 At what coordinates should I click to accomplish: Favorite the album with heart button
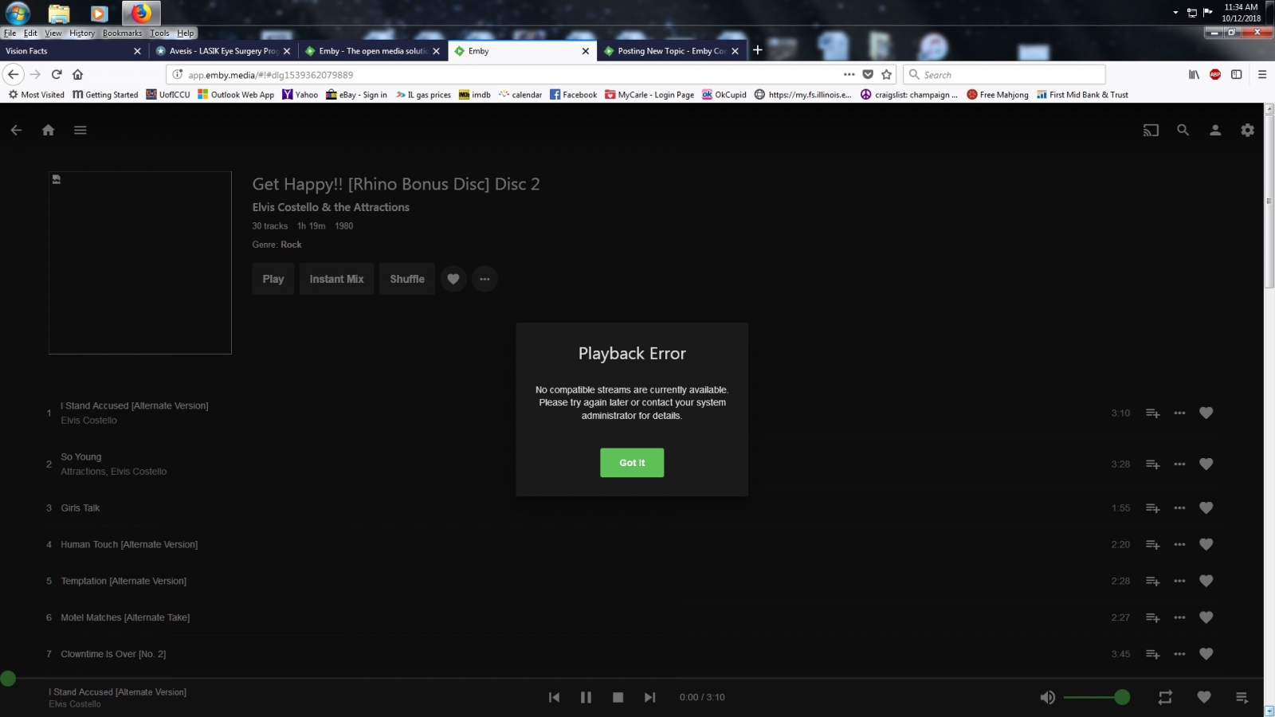point(453,279)
